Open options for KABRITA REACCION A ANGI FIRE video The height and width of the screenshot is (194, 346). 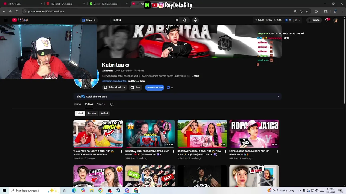[x=225, y=152]
